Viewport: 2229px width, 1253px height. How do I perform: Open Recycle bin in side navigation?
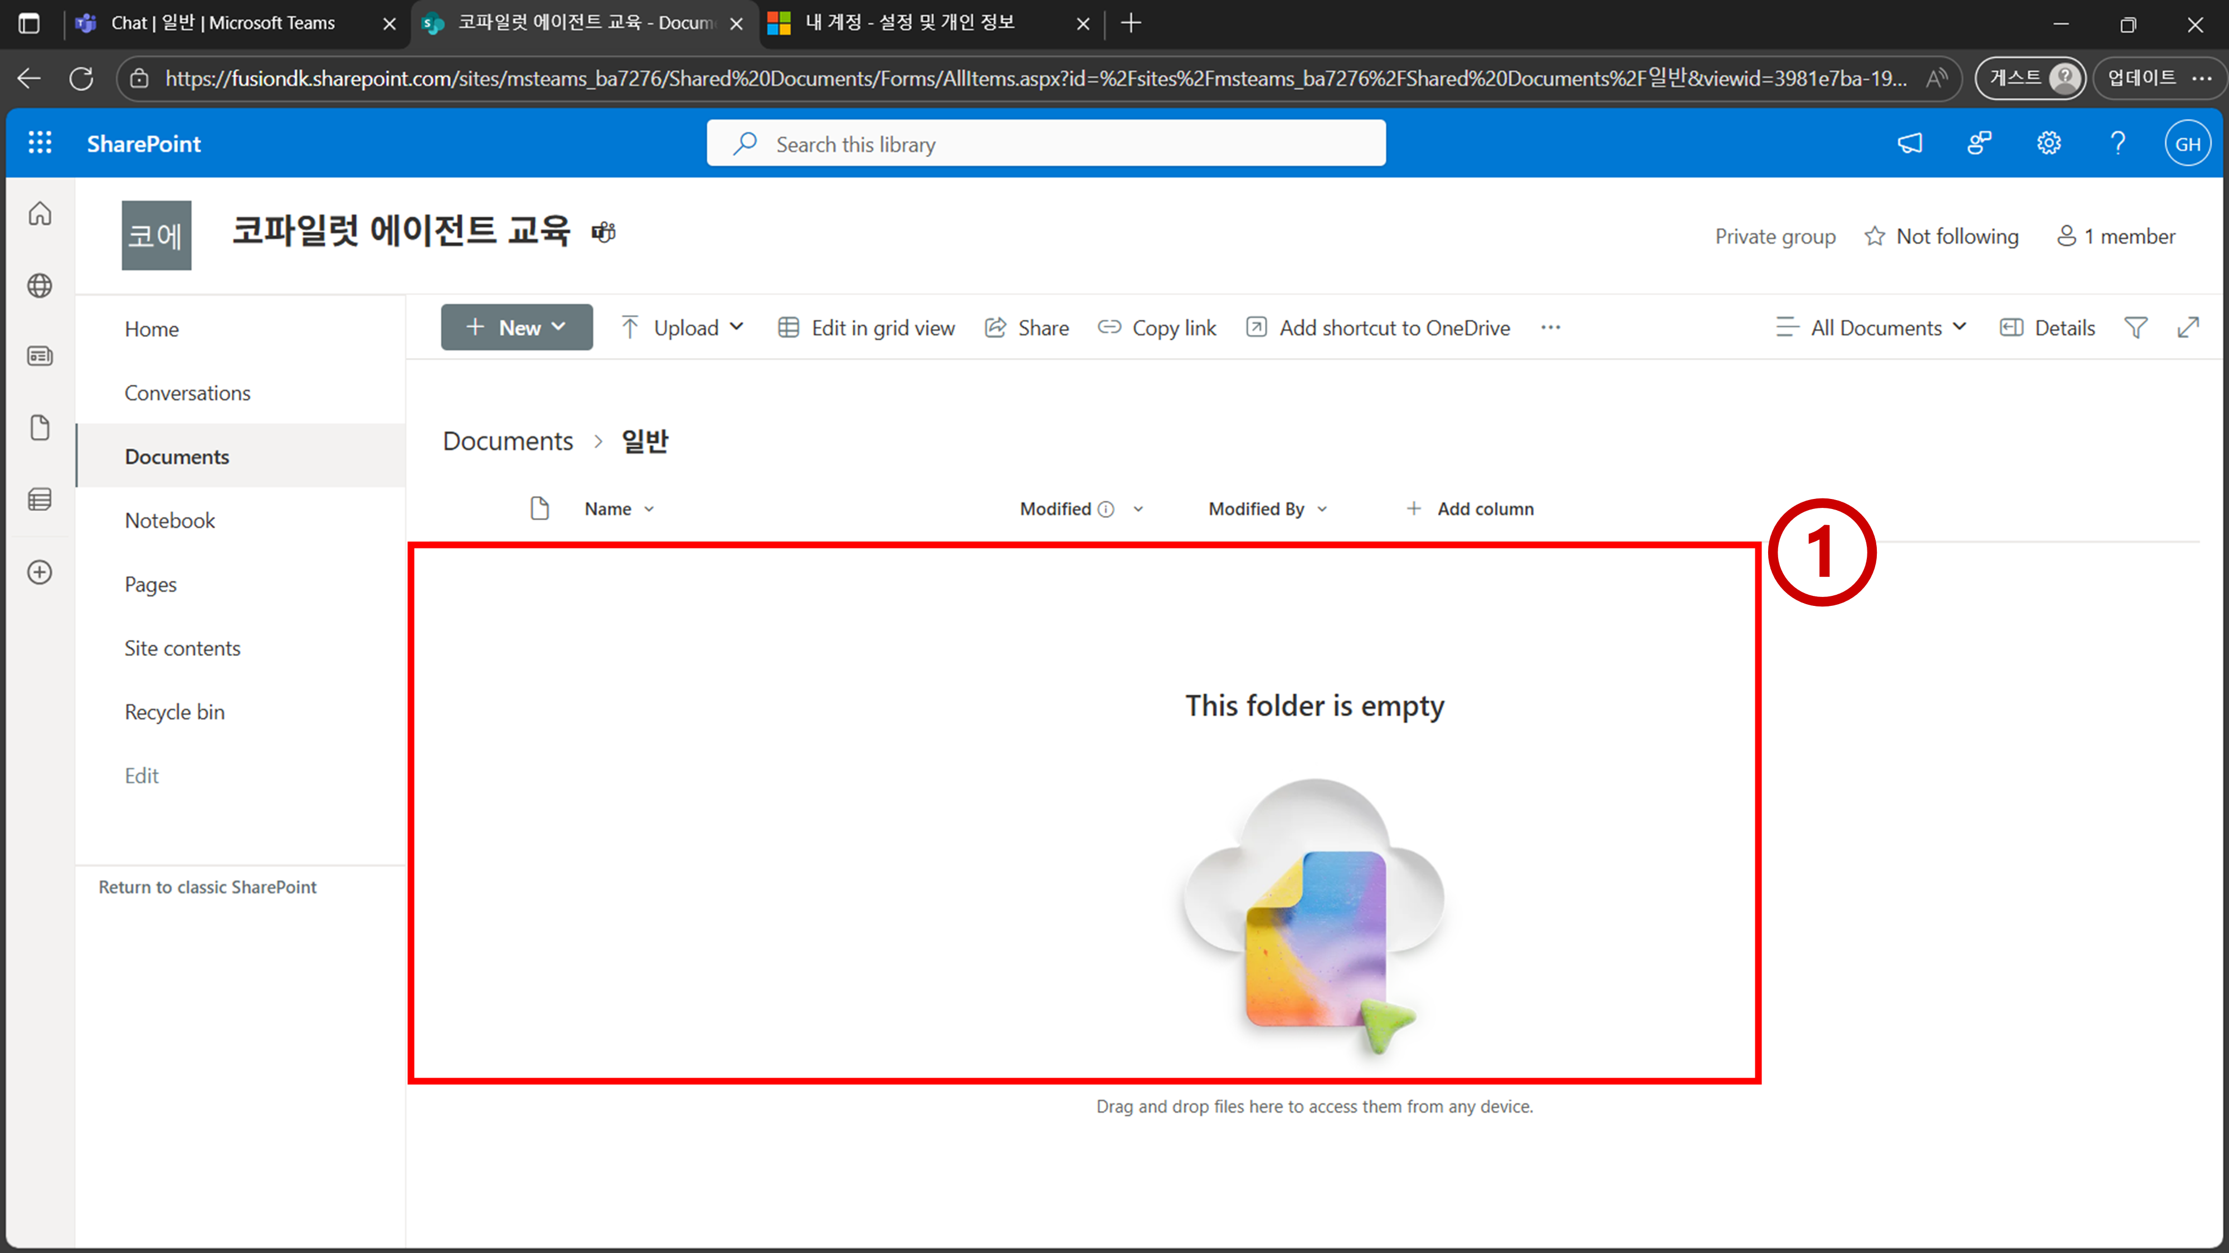tap(174, 712)
